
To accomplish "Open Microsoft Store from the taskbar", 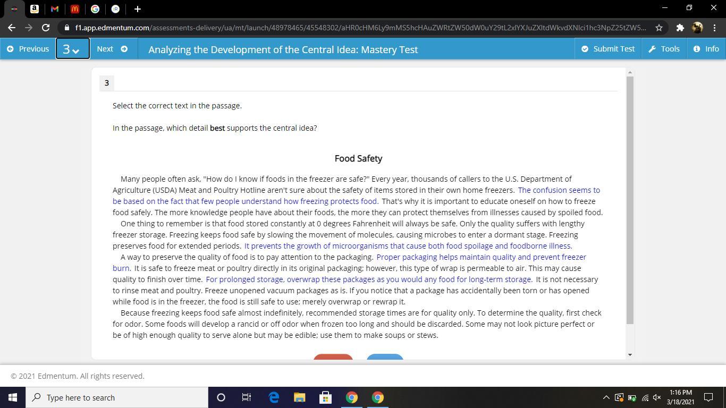I will click(x=326, y=397).
